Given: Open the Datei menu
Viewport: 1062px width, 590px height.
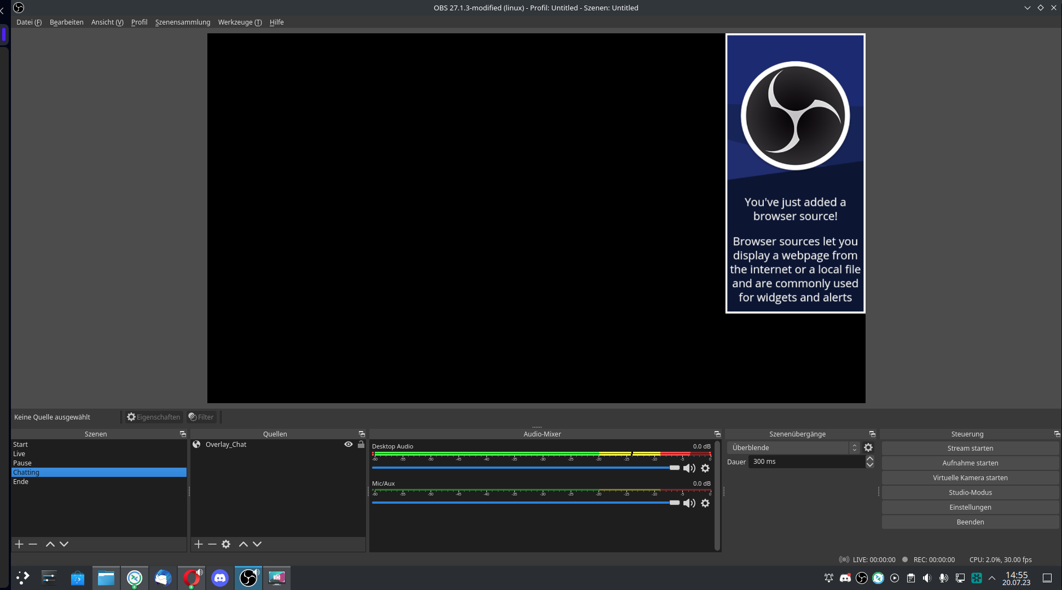Looking at the screenshot, I should pos(29,22).
